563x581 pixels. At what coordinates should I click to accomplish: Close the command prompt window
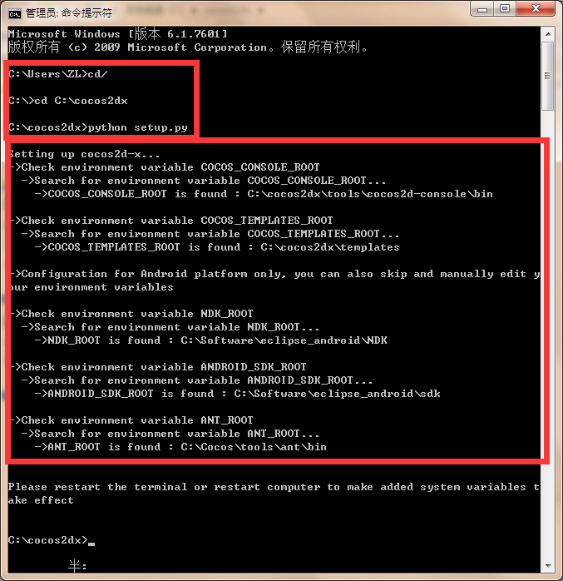coord(536,9)
